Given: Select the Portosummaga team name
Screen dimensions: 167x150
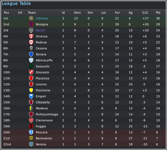Looking at the screenshot, I should 47,114.
